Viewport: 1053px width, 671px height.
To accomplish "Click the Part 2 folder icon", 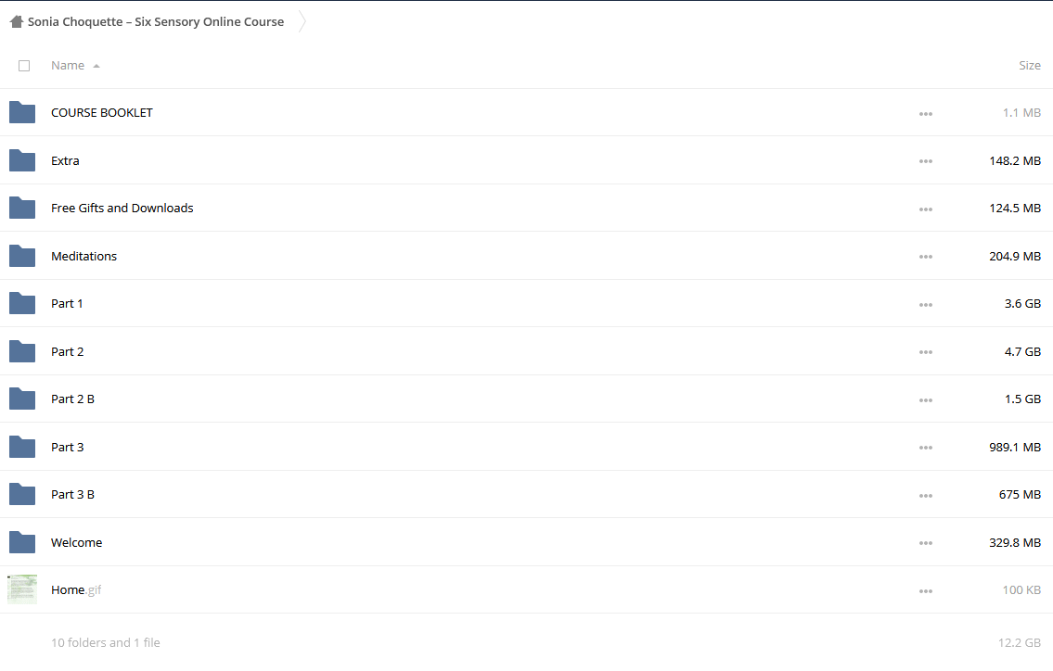I will (22, 351).
